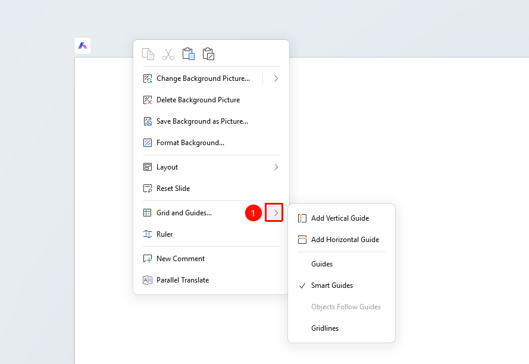This screenshot has width=529, height=364.
Task: Select Delete Background Picture
Action: pyautogui.click(x=211, y=100)
